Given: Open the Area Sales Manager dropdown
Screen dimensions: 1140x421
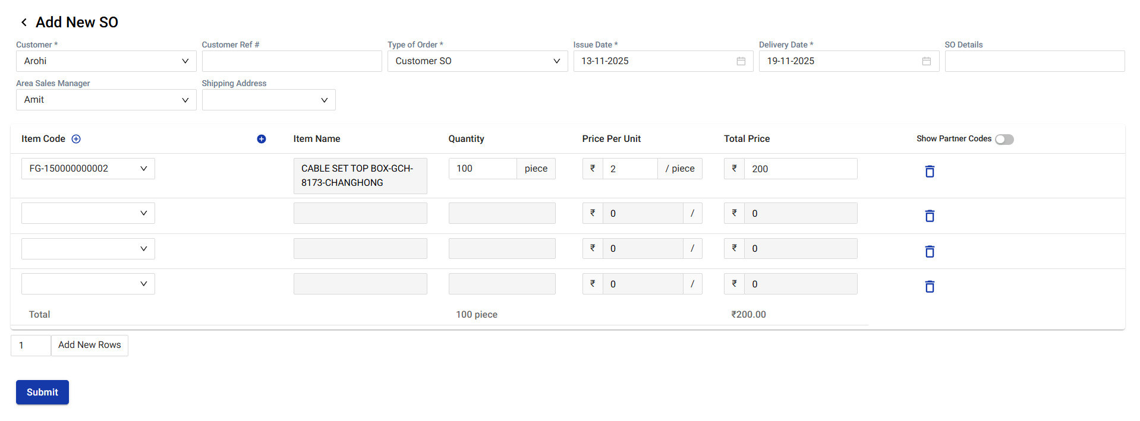Looking at the screenshot, I should click(106, 100).
